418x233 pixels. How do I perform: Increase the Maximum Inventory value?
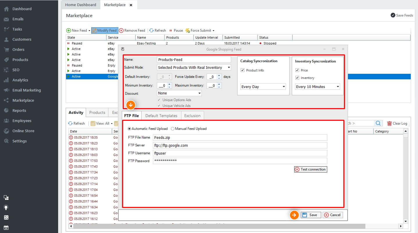pos(219,84)
